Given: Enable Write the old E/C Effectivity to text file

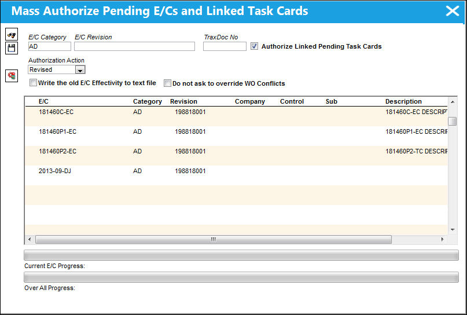Looking at the screenshot, I should tap(33, 83).
